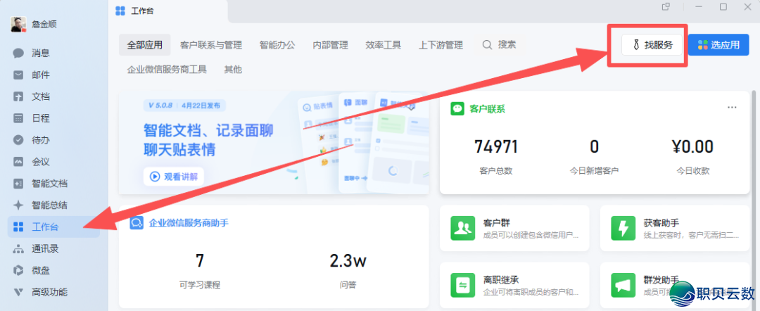Select the 工作台 workbench sidebar icon
Image resolution: width=760 pixels, height=311 pixels.
(x=18, y=227)
